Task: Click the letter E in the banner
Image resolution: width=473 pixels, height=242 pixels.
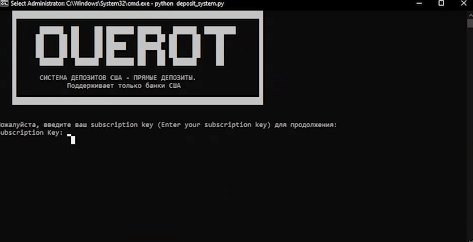Action: 120,46
